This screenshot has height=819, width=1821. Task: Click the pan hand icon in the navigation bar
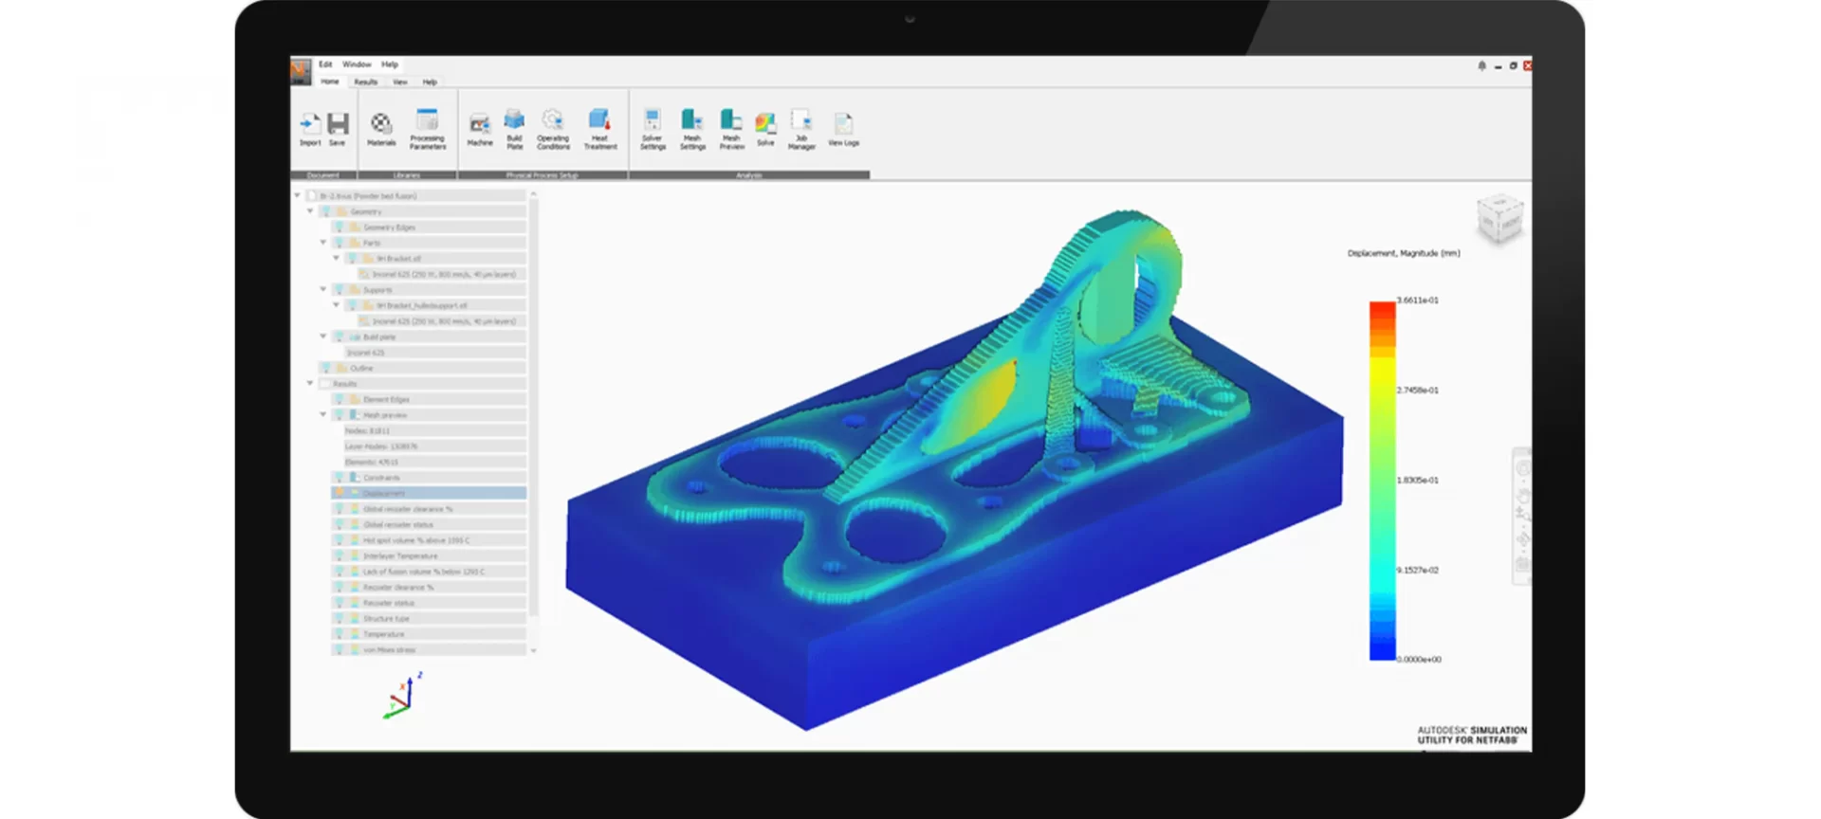[x=1522, y=494]
